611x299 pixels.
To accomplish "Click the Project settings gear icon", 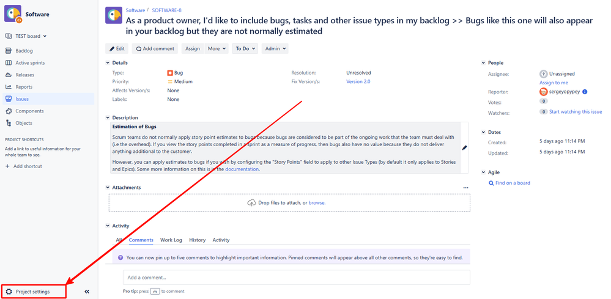I will pos(9,292).
